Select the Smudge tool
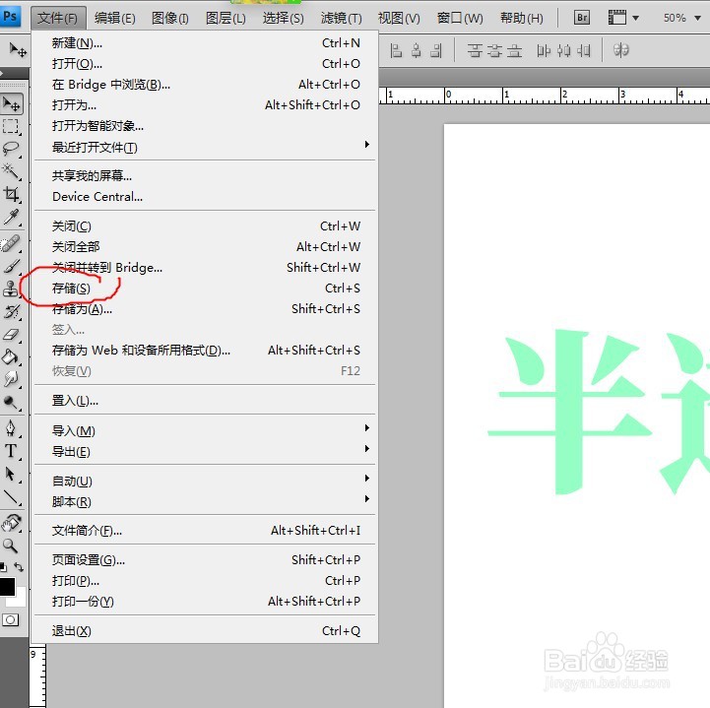Screen dimensions: 710x708 11,379
